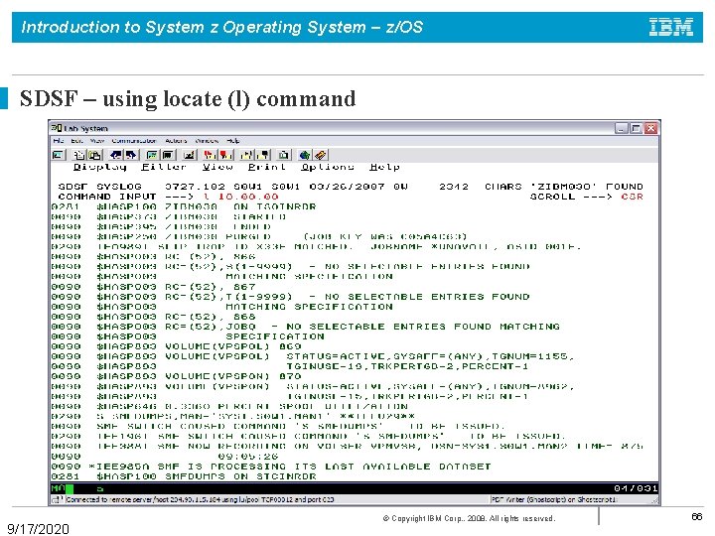715x536 pixels.
Task: Click the '$HASP250 ZIBM030 PURGED' log line
Action: click(x=259, y=236)
